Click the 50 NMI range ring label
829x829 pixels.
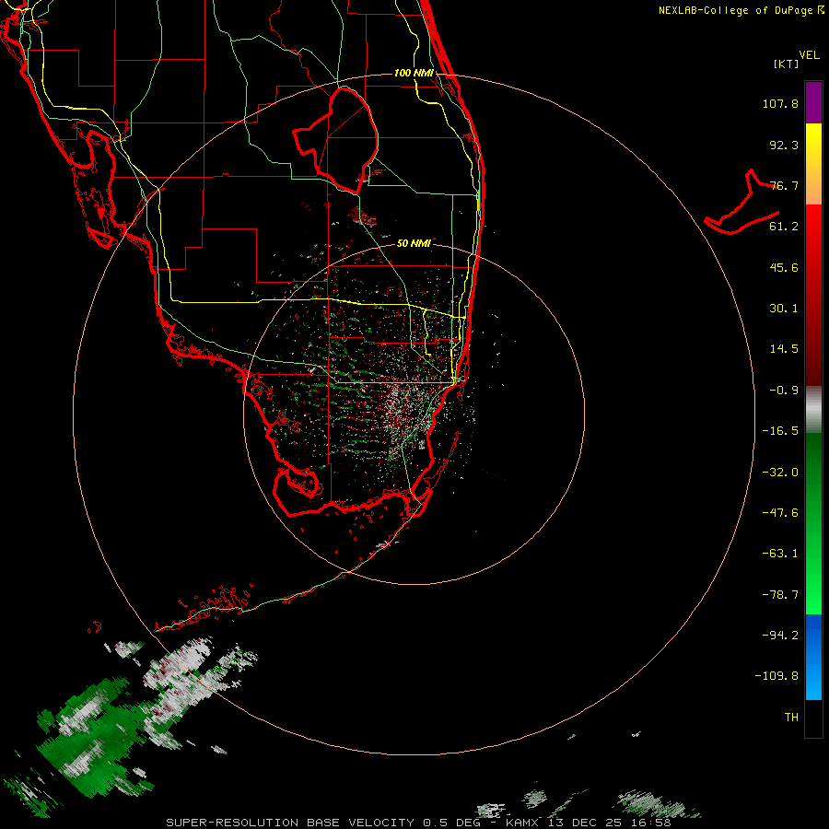[x=414, y=243]
